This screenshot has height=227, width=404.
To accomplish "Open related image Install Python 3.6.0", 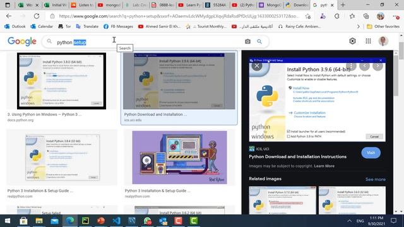I will pos(352,201).
